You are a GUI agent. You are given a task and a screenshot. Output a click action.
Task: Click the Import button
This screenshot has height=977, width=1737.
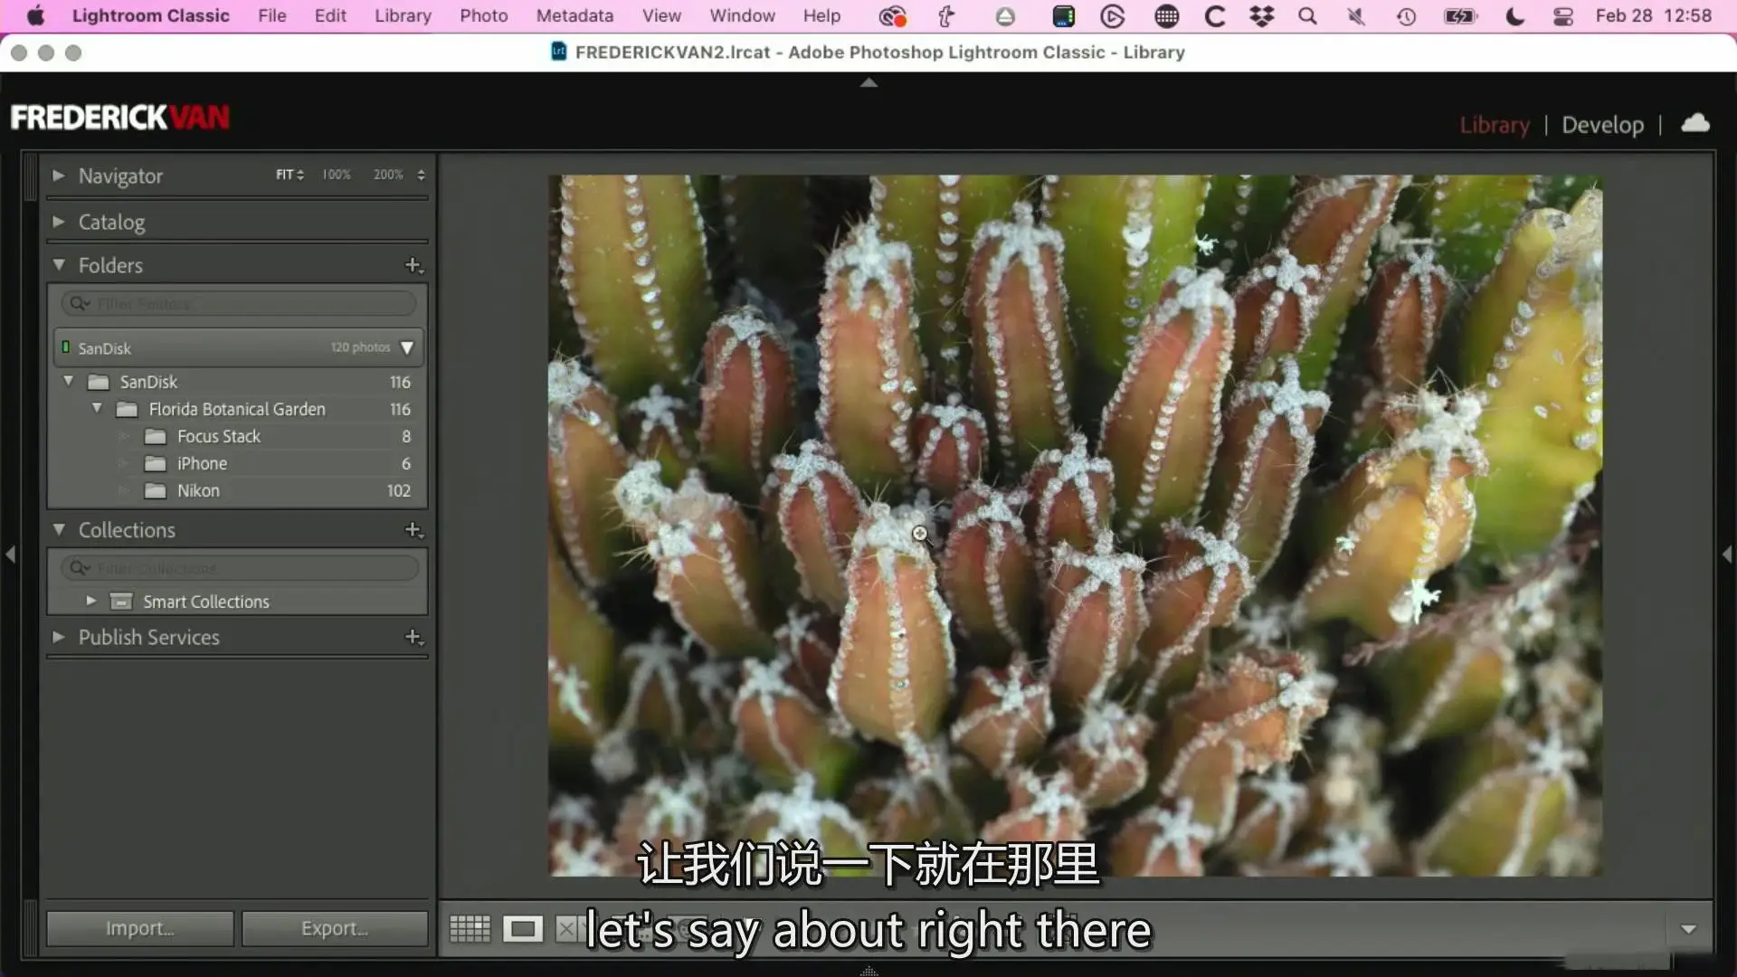tap(140, 928)
